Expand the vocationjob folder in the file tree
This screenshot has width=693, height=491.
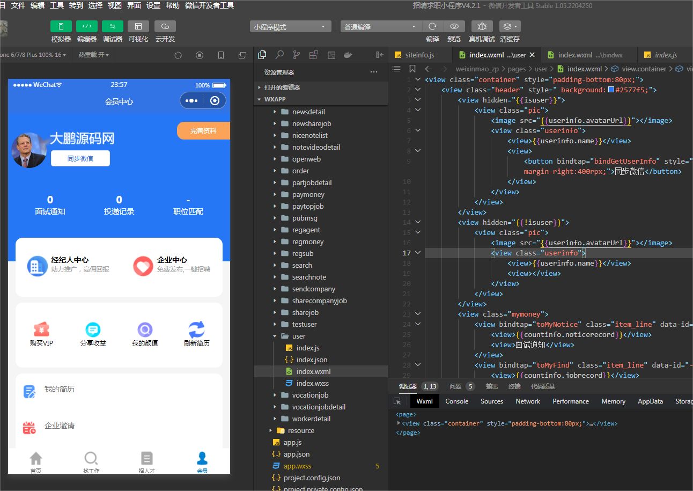tap(310, 395)
